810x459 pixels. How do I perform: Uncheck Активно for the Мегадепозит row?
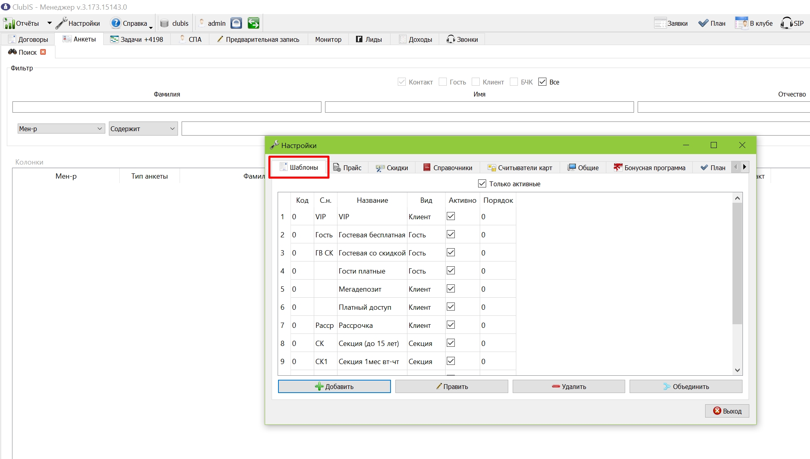(x=451, y=288)
